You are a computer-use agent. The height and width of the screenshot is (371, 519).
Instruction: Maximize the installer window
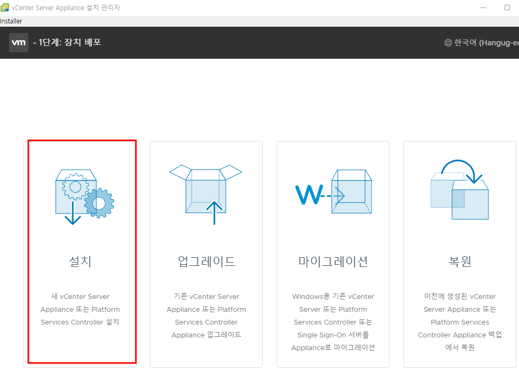tap(507, 7)
